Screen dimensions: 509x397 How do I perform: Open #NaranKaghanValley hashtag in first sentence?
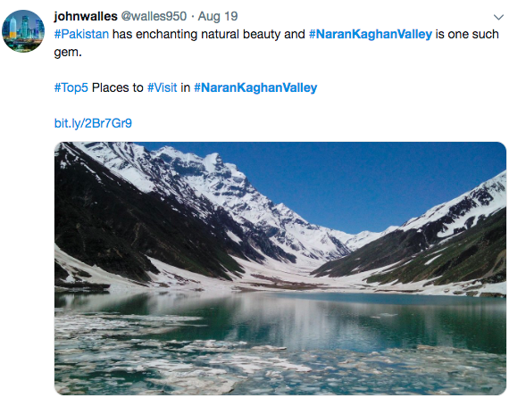[371, 34]
